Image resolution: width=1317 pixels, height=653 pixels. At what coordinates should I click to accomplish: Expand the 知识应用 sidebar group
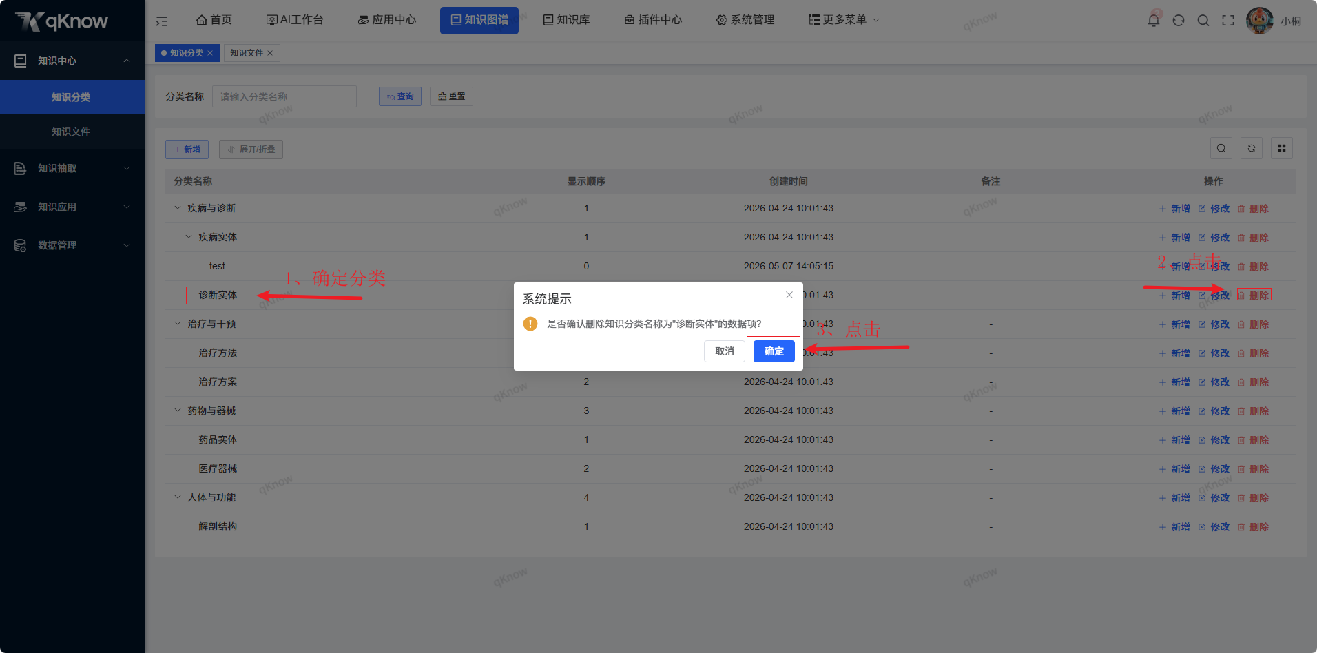coord(72,207)
